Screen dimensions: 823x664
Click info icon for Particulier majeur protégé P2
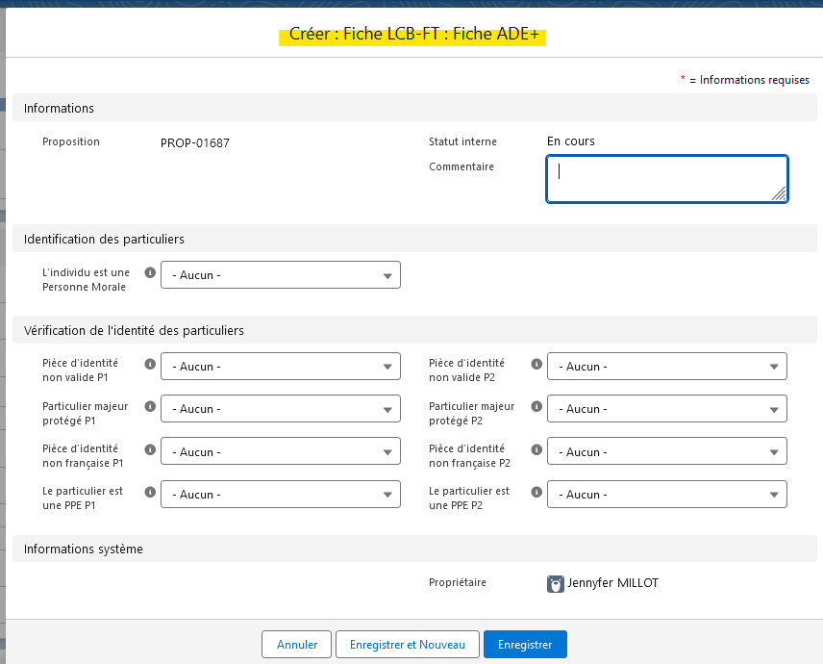pyautogui.click(x=536, y=407)
